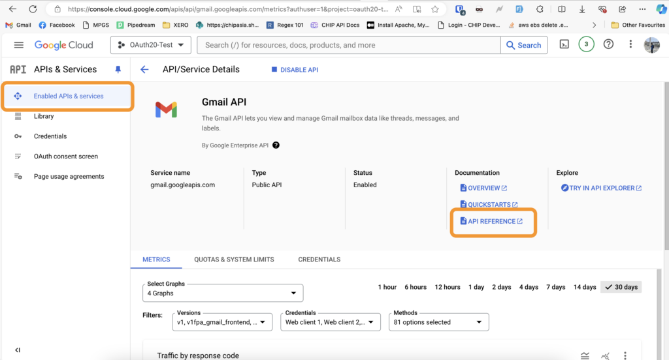Open the Other Favourites folder
The height and width of the screenshot is (360, 669).
point(638,25)
